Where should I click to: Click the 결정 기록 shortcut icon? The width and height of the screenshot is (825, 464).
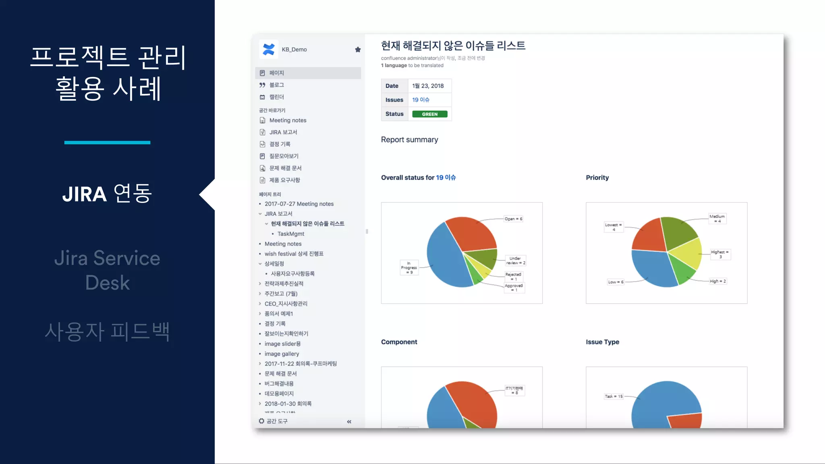263,144
